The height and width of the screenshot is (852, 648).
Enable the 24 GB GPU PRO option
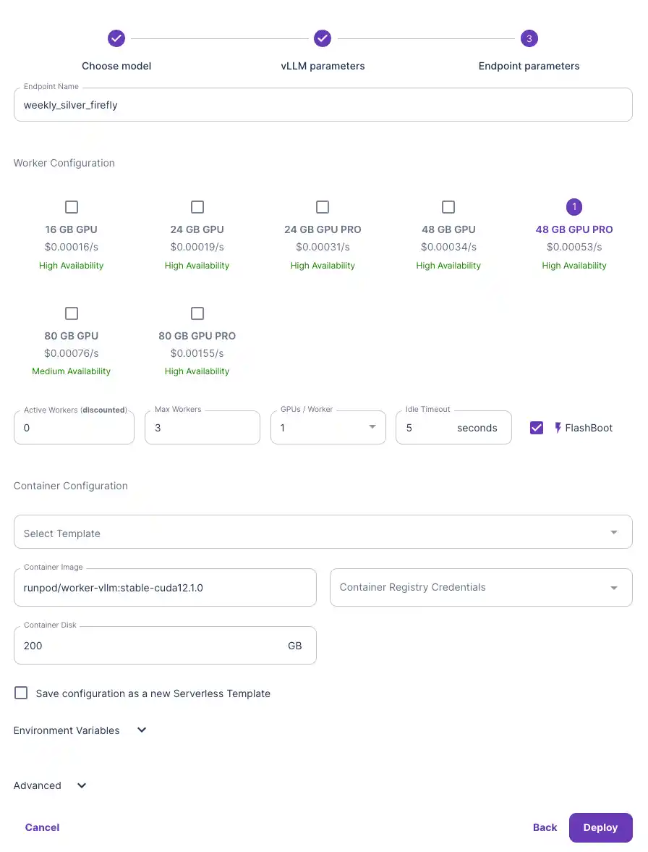tap(323, 207)
